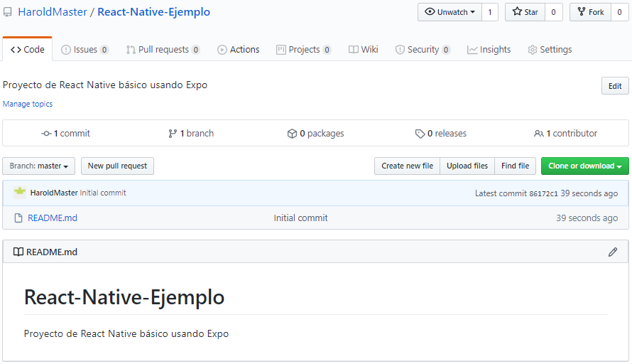Select the Code tab
This screenshot has height=364, width=632.
click(x=28, y=49)
